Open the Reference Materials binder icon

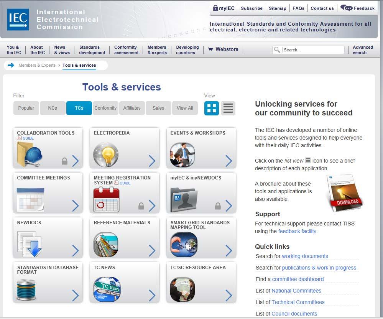point(106,245)
